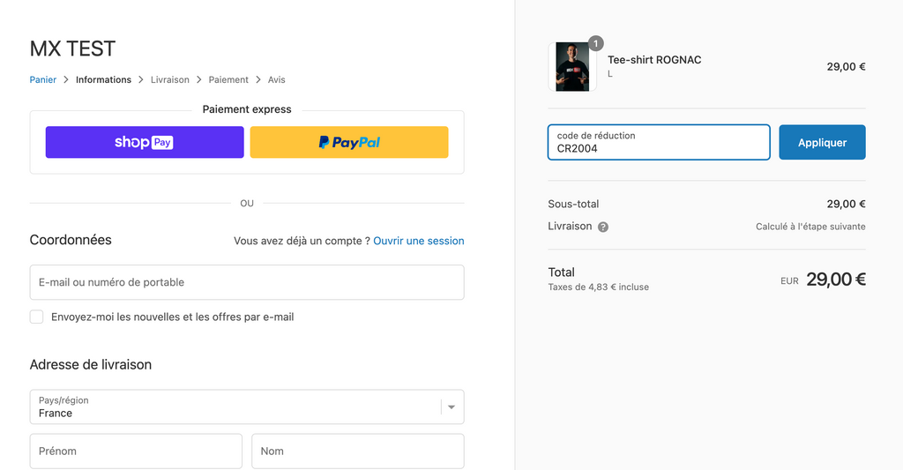This screenshot has height=470, width=903.
Task: Enable e-mail news and offers checkbox
Action: 36,317
